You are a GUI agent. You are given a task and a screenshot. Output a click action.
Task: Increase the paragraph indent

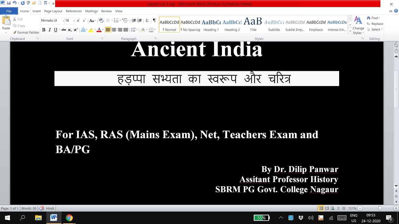point(139,21)
